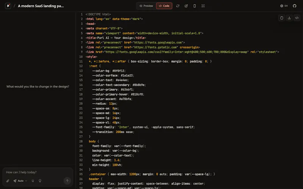This screenshot has height=189, width=303.
Task: Click line 6 title text 'Purl AI — Your design'
Action: [x=115, y=38]
